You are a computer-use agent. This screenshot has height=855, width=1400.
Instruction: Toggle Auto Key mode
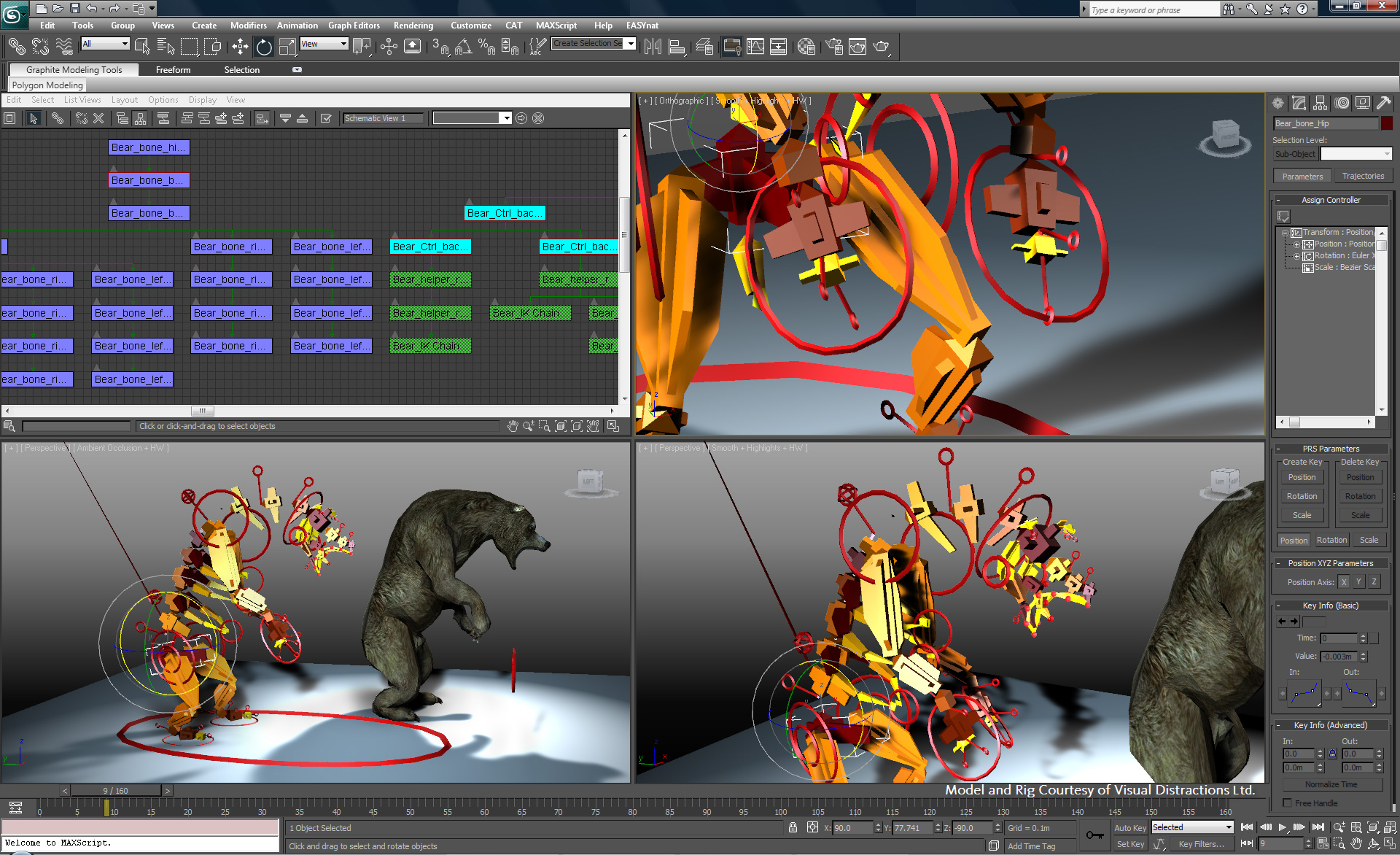(1129, 828)
